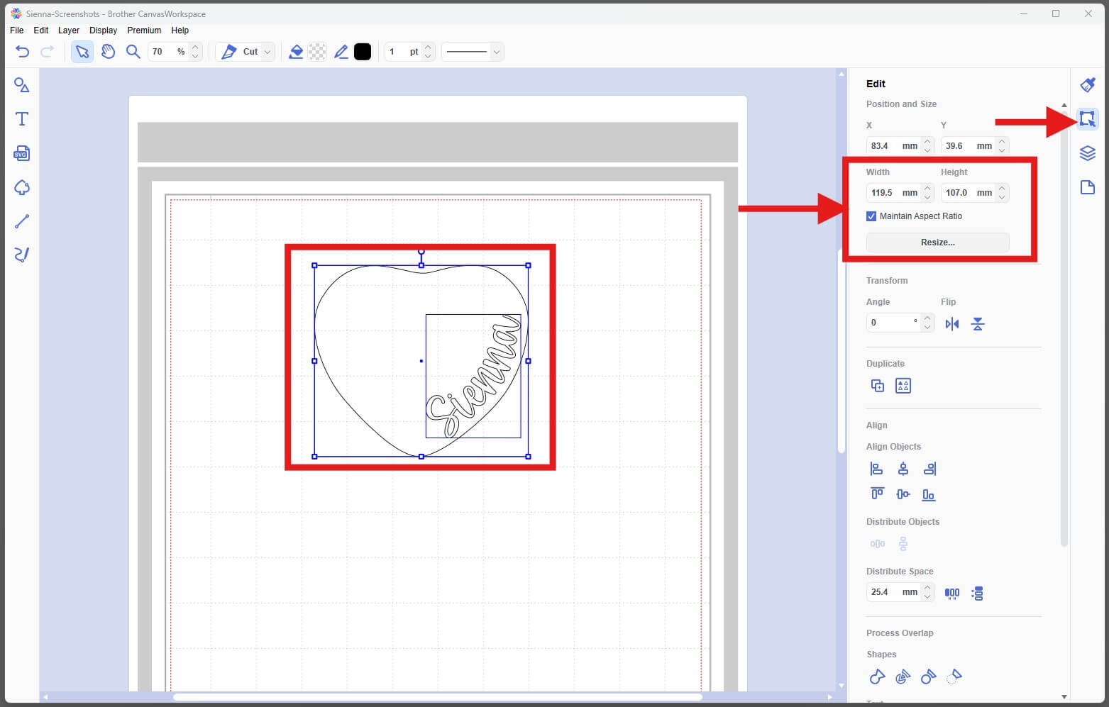Select the Path line tool in sidebar

(x=22, y=221)
